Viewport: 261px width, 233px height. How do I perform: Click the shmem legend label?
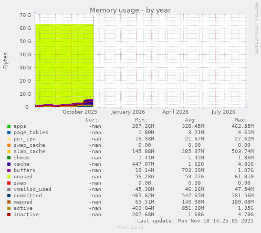[22, 158]
